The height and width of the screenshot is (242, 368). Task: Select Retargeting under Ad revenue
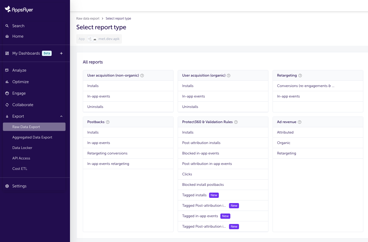pos(286,153)
